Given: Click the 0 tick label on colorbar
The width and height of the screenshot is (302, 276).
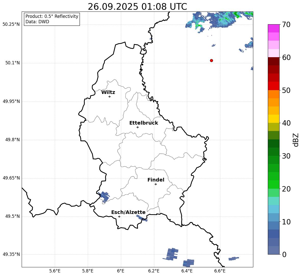Looking at the screenshot, I should point(284,255).
